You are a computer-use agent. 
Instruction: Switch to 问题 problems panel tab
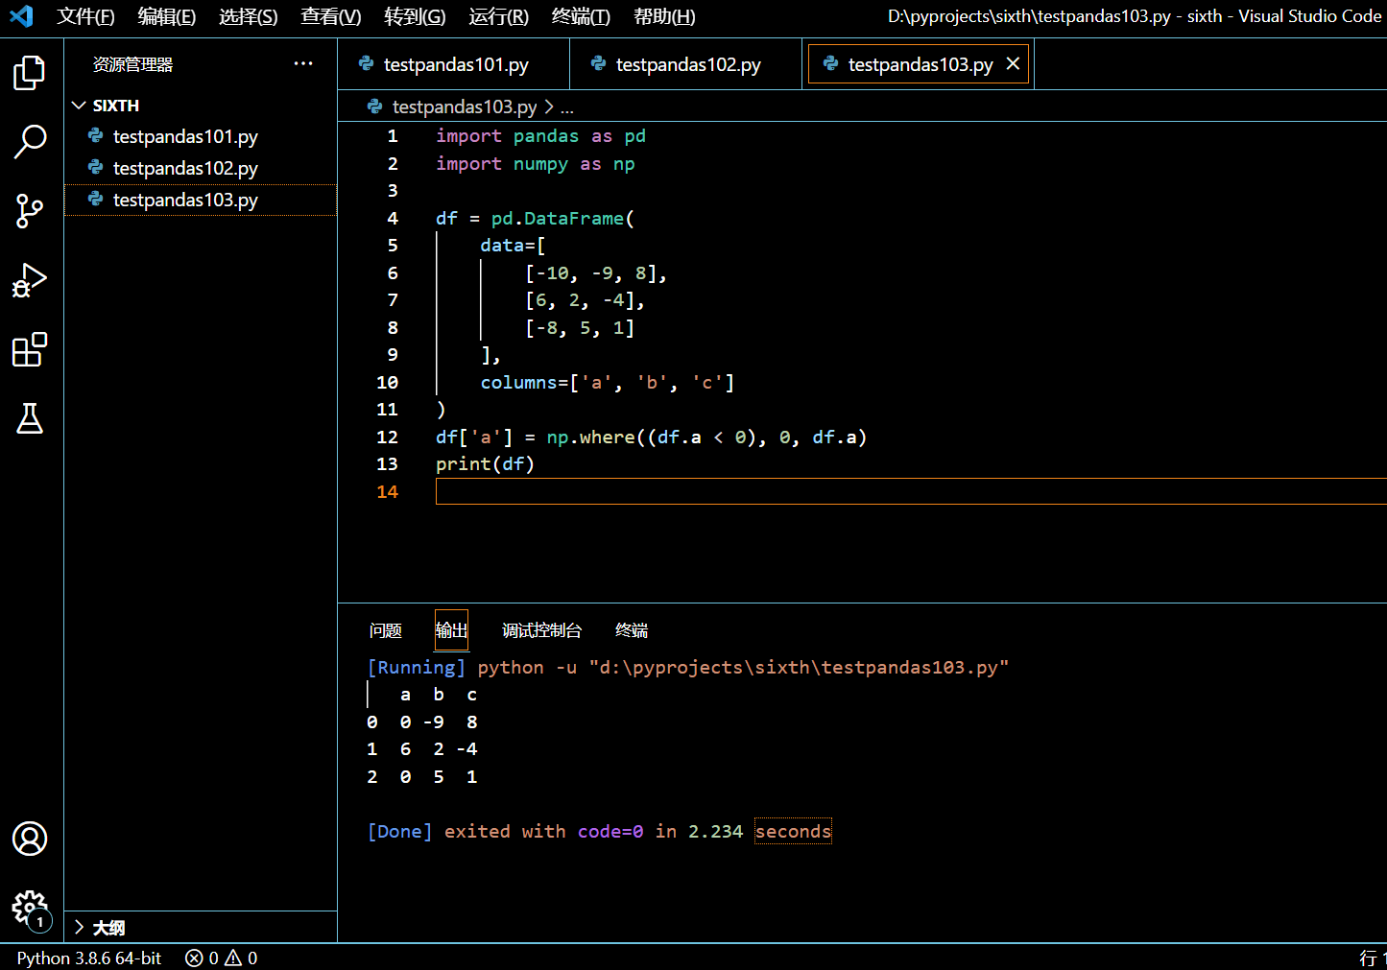[386, 630]
